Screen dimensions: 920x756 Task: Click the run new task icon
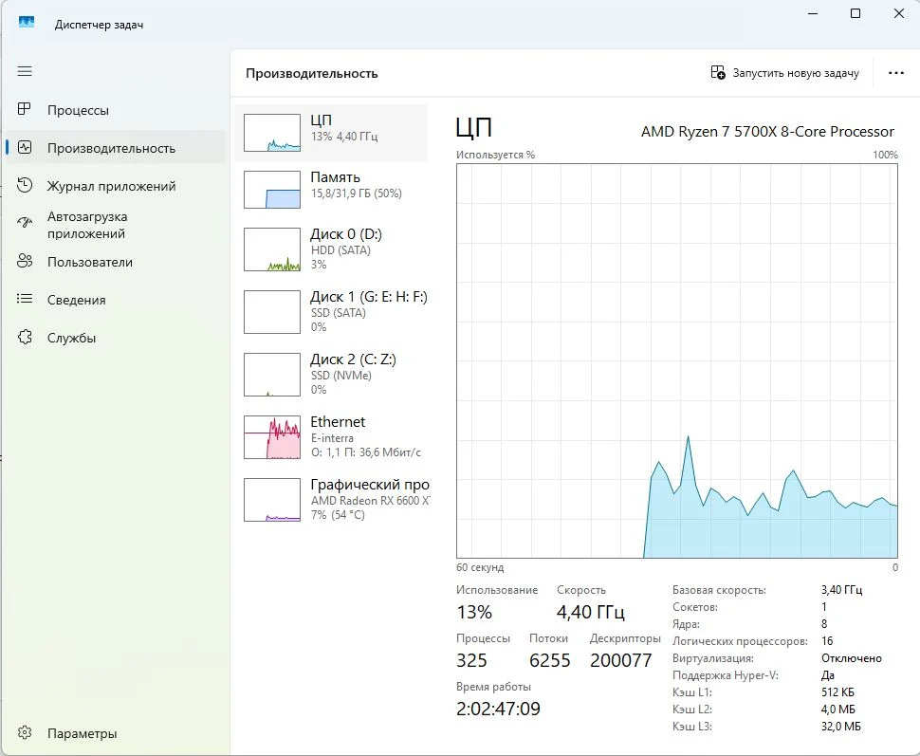718,72
